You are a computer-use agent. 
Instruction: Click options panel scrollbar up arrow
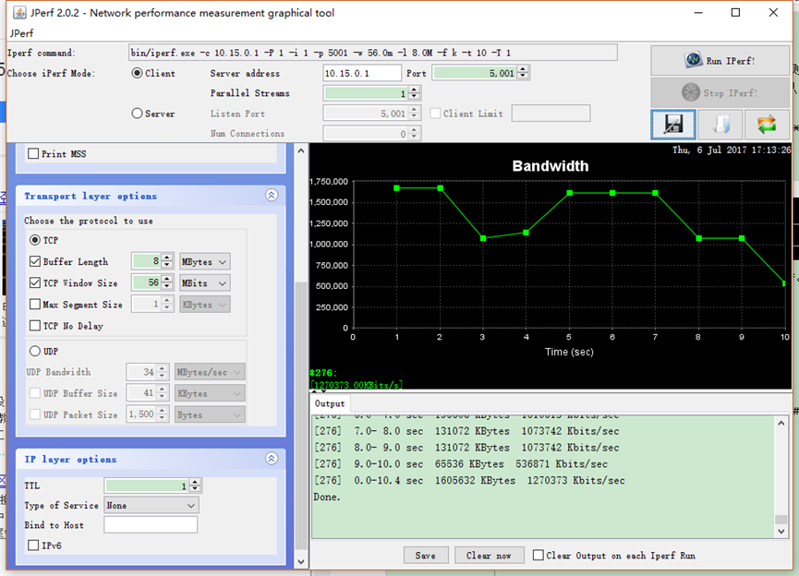point(301,150)
